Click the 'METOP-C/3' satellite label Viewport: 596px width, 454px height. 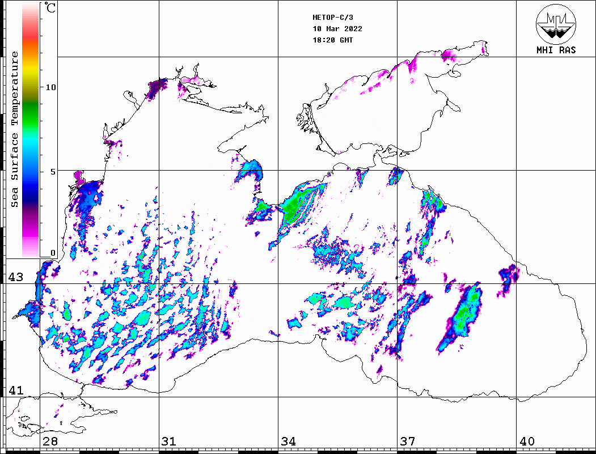pyautogui.click(x=333, y=18)
